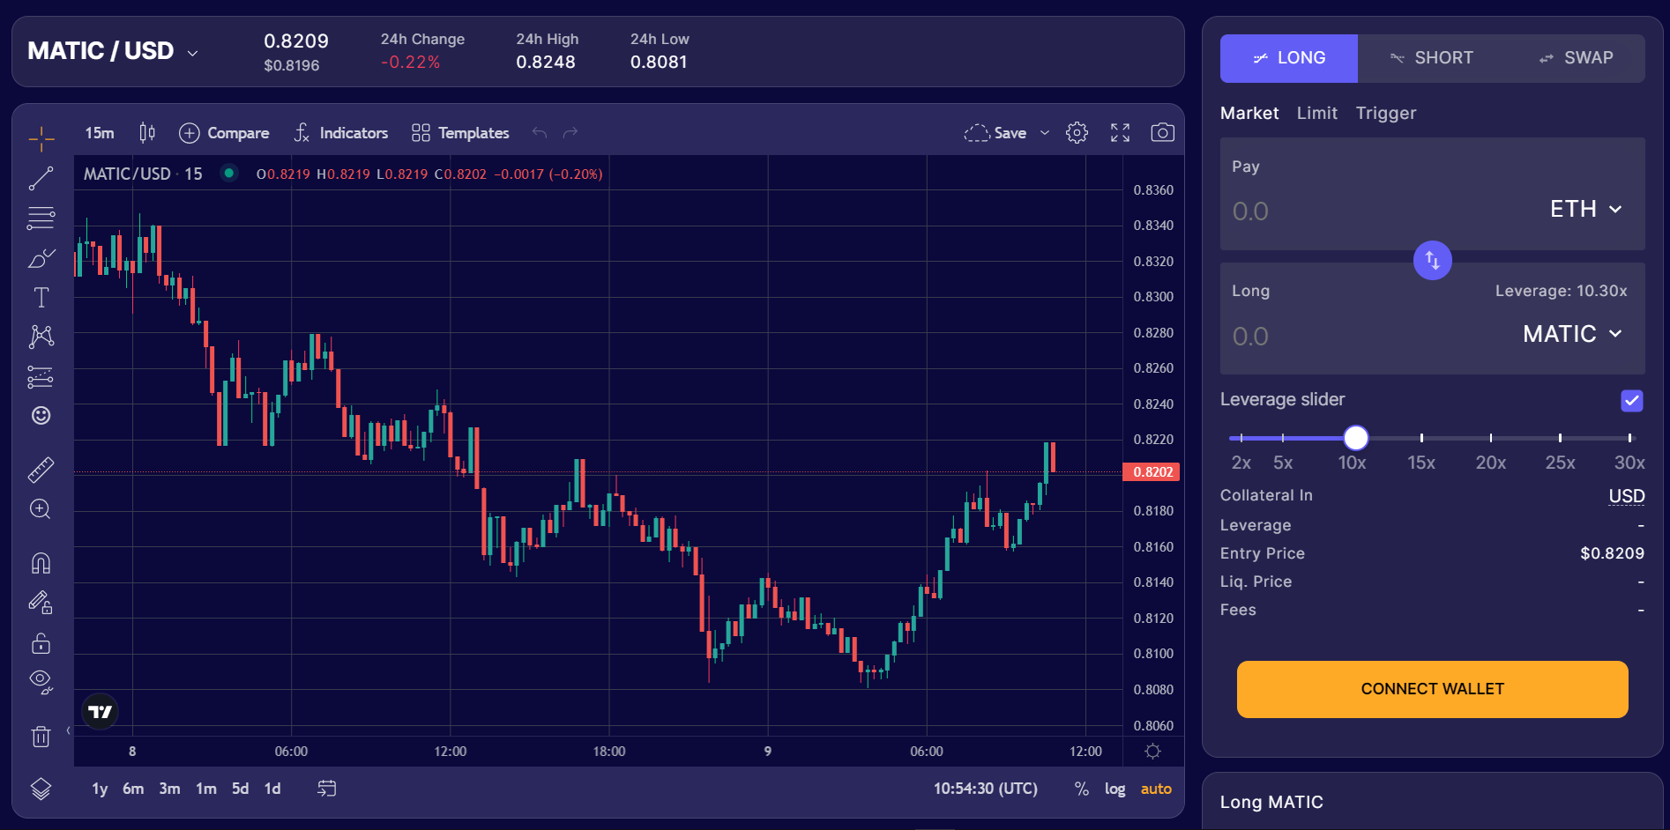Open the Indicators menu
Image resolution: width=1670 pixels, height=830 pixels.
340,133
